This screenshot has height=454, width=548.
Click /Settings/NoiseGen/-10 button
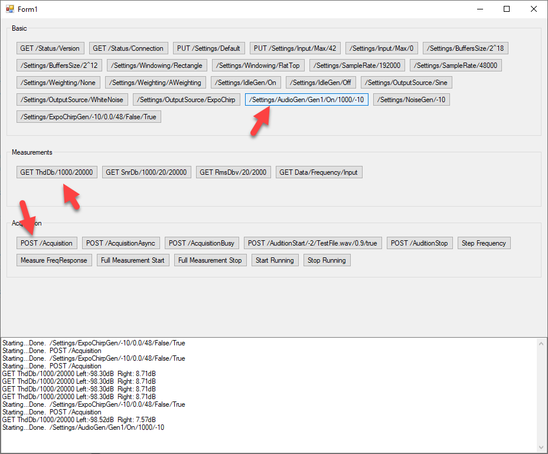coord(412,100)
